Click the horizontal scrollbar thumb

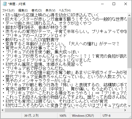tap(35, 110)
